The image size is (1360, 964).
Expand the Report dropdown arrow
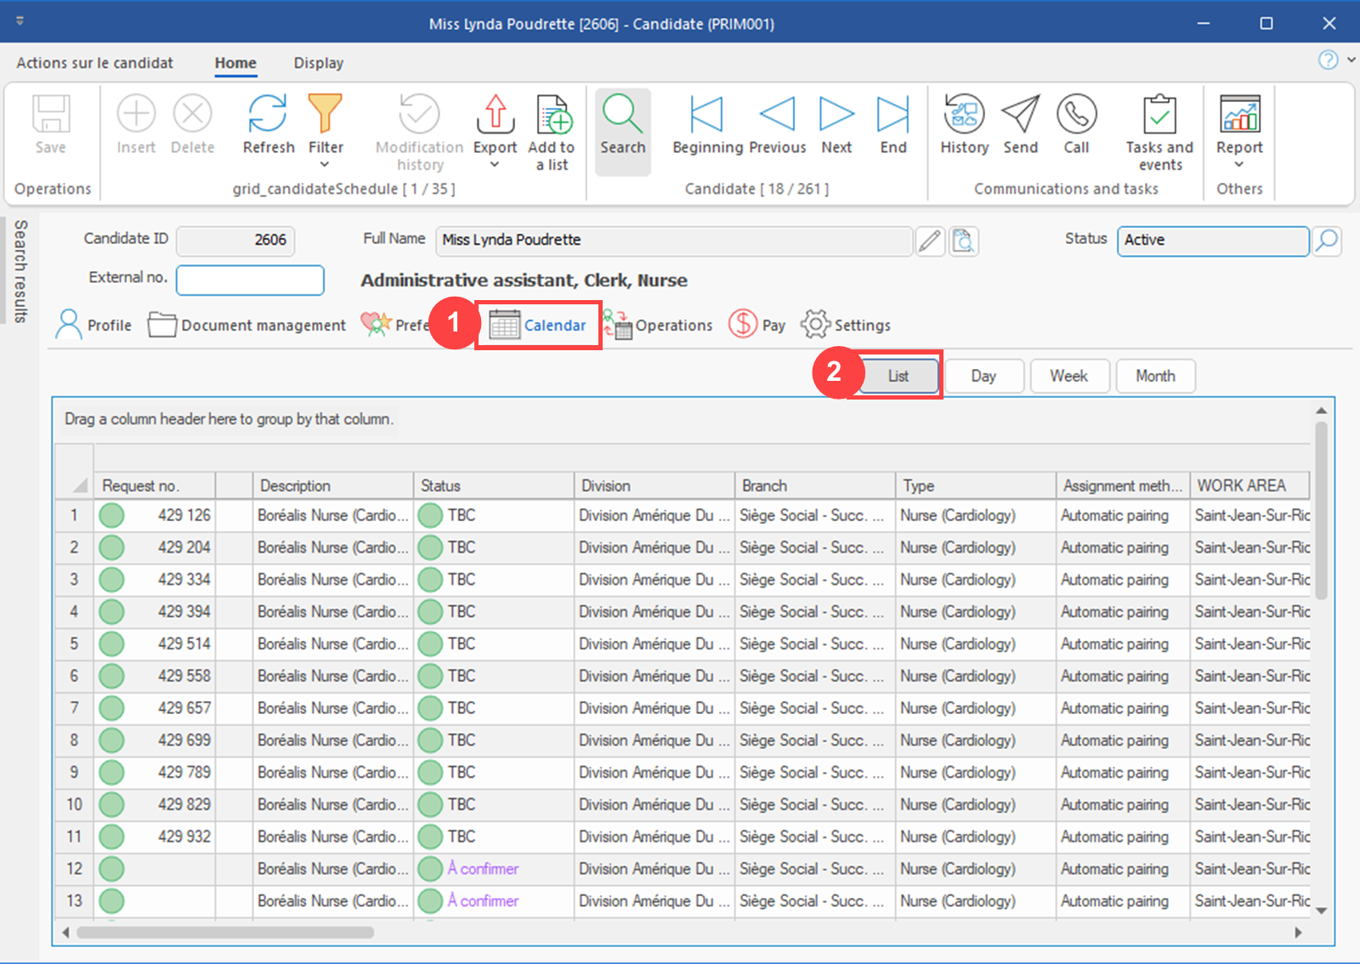tap(1239, 165)
